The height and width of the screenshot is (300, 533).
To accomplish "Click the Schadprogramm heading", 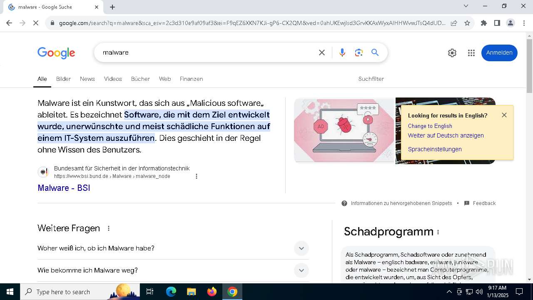I will pos(389,232).
